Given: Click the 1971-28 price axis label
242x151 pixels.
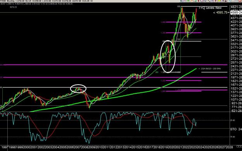Looking at the screenshot, I should point(236,77).
